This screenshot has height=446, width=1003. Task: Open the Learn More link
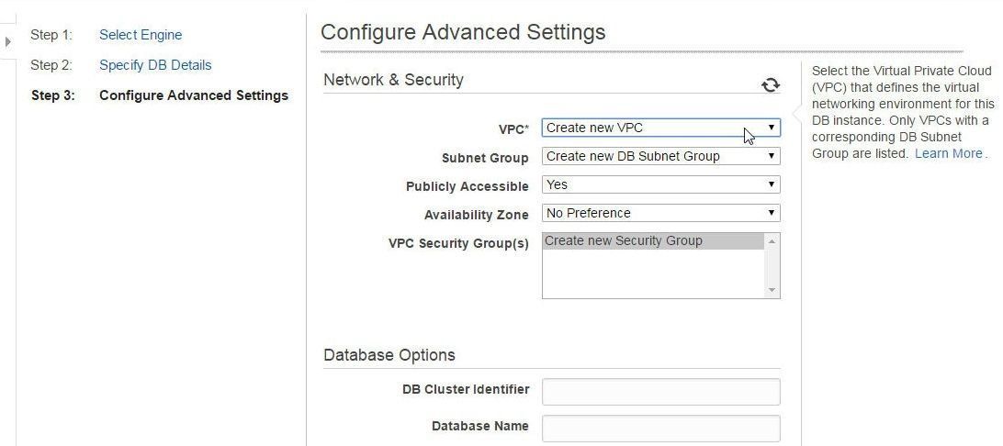[949, 153]
